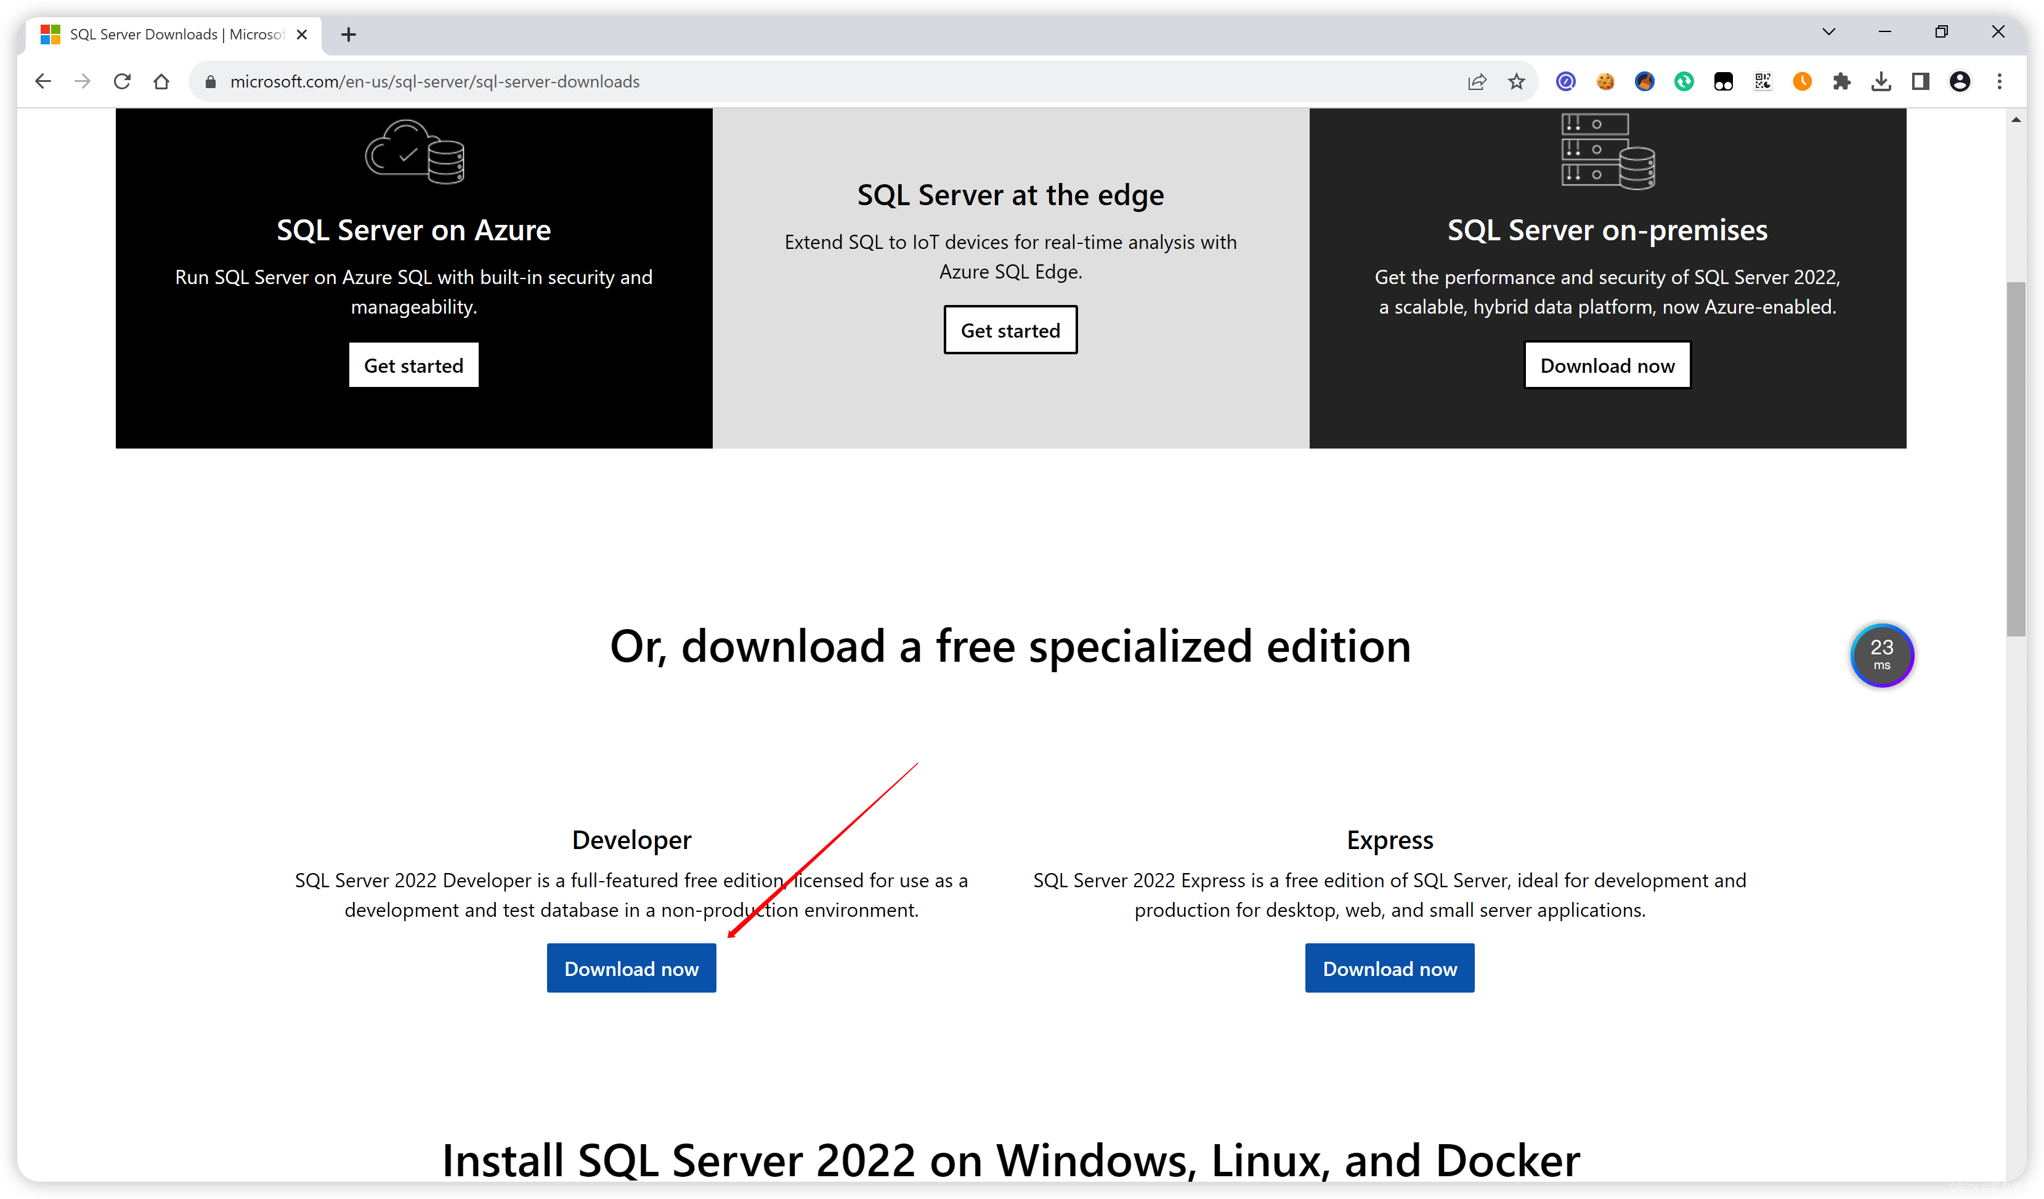Reload the SQL Server downloads page
Image resolution: width=2044 pixels, height=1199 pixels.
122,81
